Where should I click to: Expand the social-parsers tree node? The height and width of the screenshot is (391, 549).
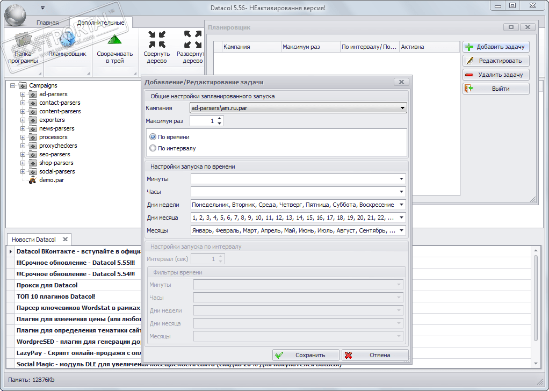point(23,171)
